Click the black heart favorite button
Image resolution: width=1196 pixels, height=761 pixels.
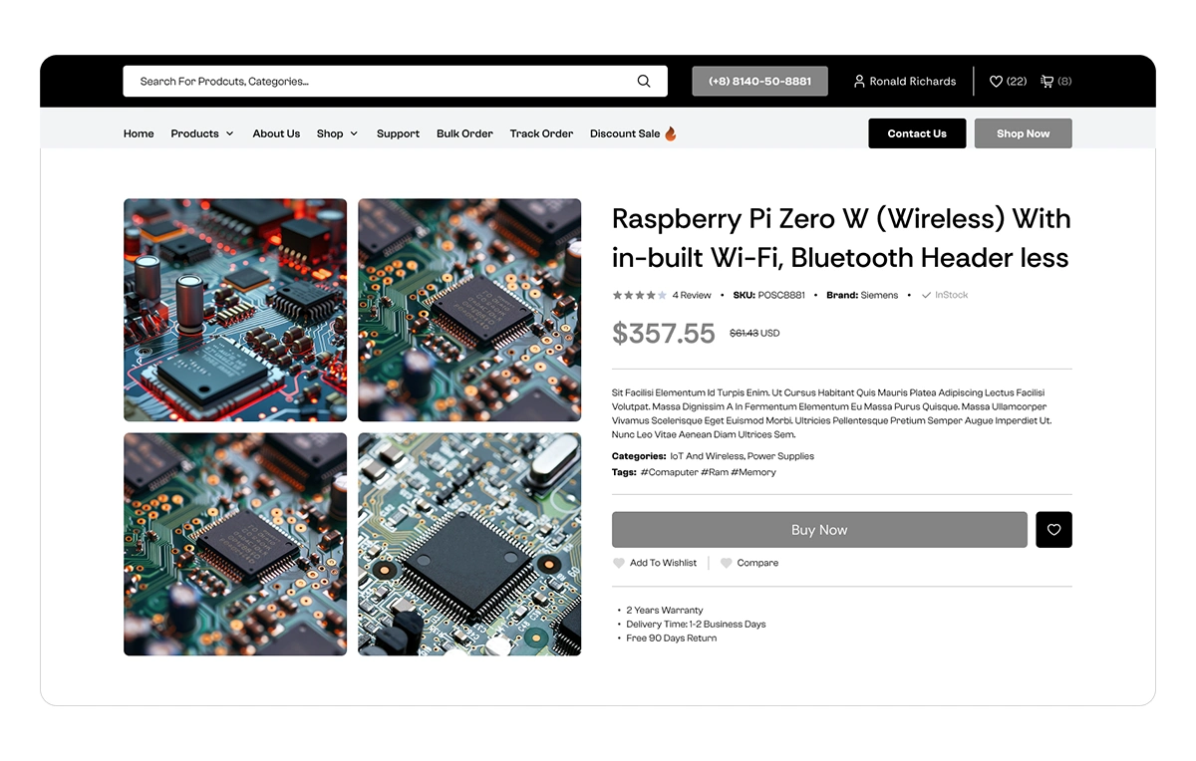tap(1053, 530)
